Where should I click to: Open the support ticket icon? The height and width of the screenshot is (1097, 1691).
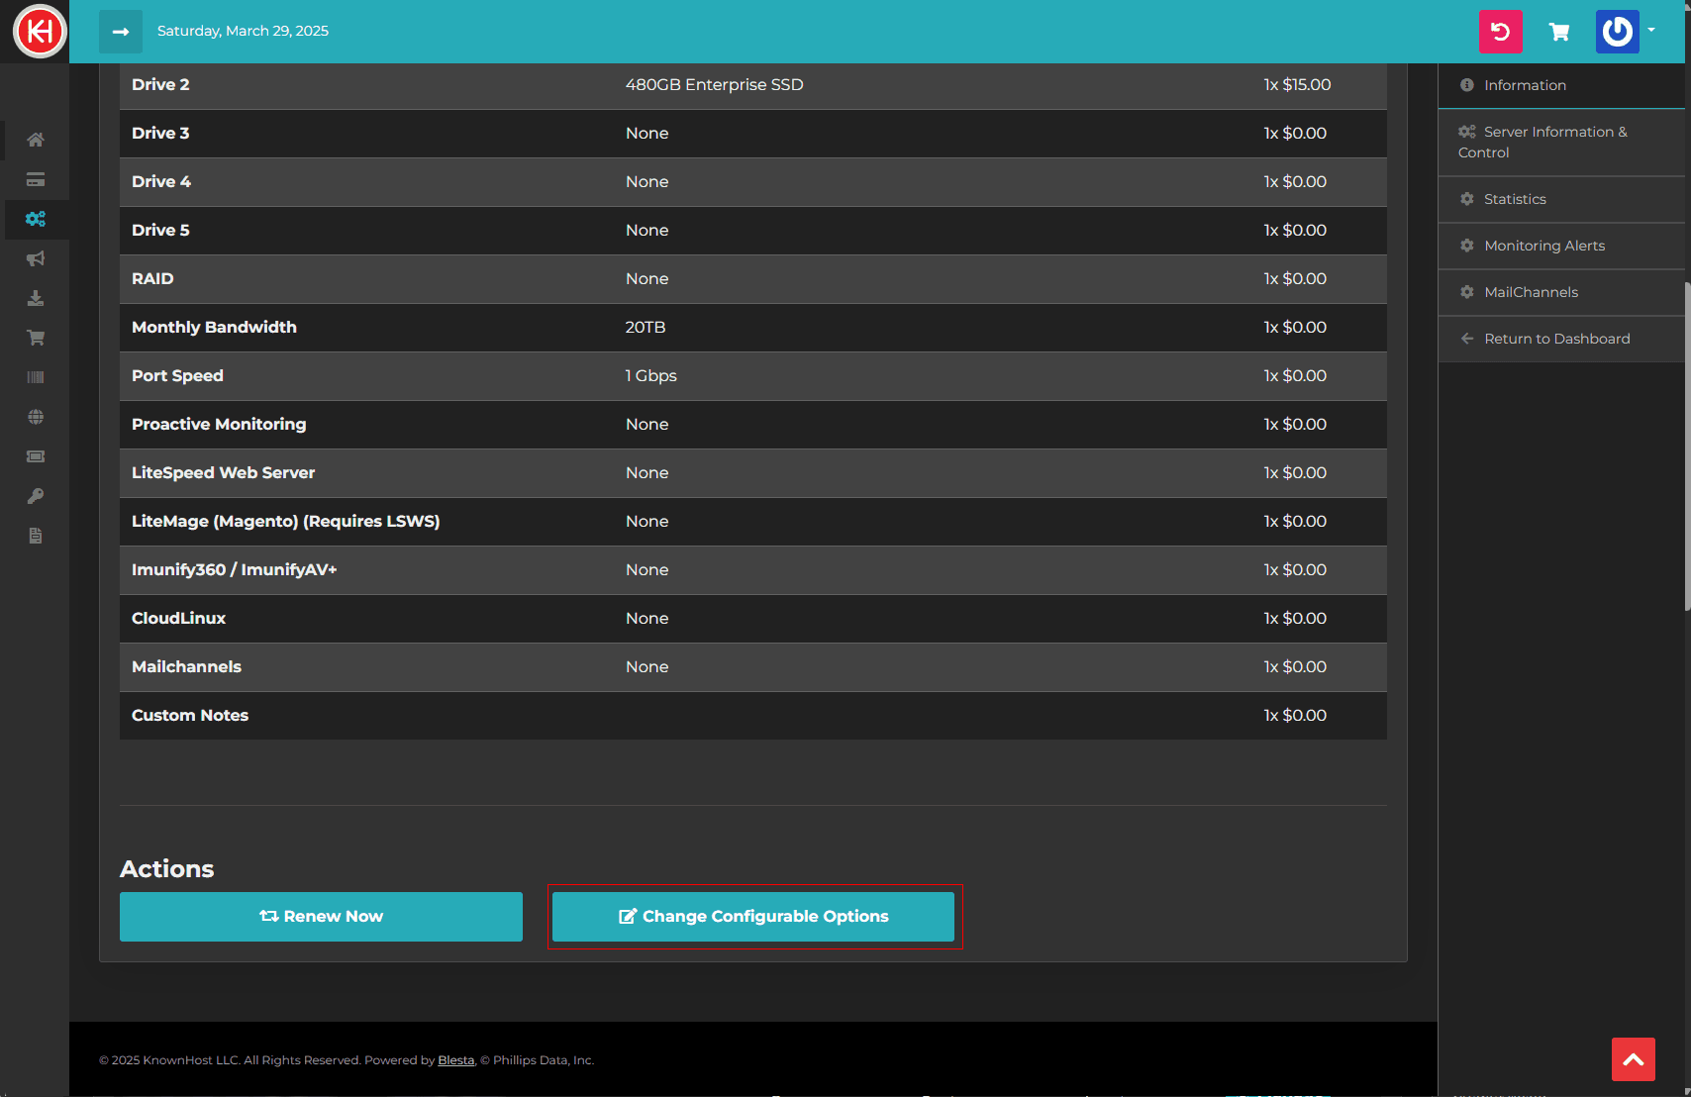click(36, 456)
